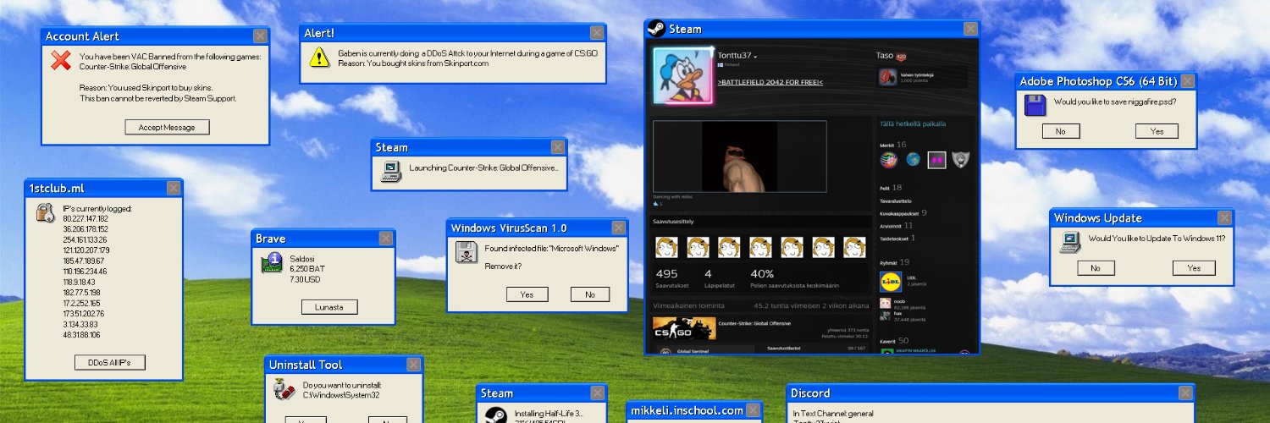
Task: Click the Steam logo in the profile window title bar
Action: [x=655, y=29]
